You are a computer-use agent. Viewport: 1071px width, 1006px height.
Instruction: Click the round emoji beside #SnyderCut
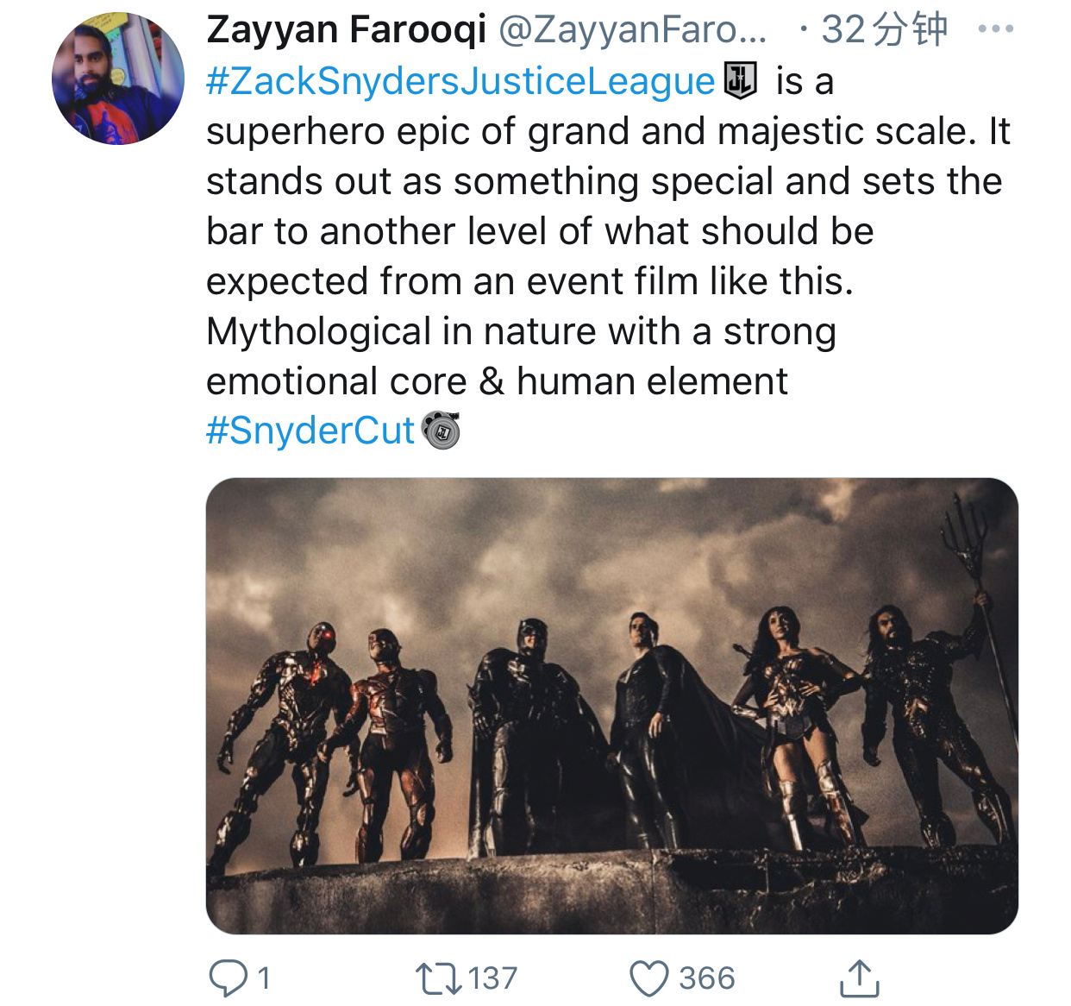pyautogui.click(x=441, y=430)
